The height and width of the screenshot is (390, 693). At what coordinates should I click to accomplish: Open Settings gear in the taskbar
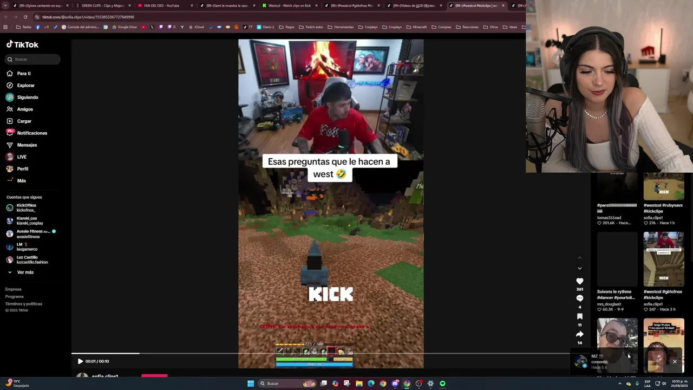point(430,383)
